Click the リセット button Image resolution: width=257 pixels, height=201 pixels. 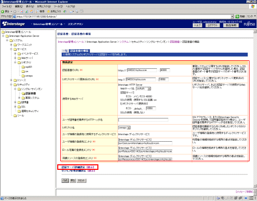click(81, 180)
